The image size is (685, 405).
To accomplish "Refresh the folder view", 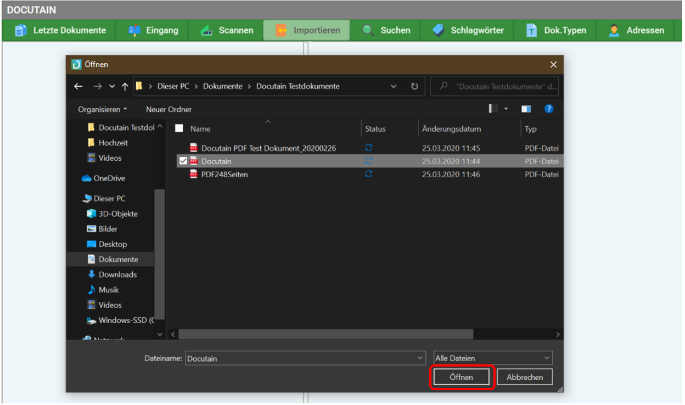I will tap(414, 86).
